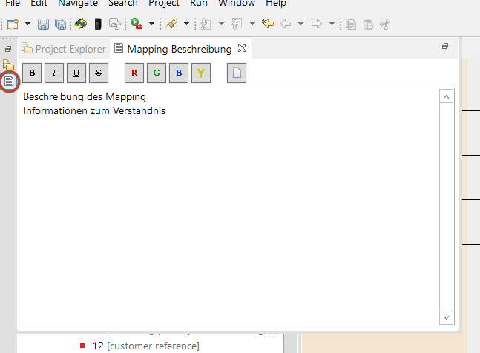Click the blank page button in formatting bar
480x353 pixels.
[x=237, y=73]
